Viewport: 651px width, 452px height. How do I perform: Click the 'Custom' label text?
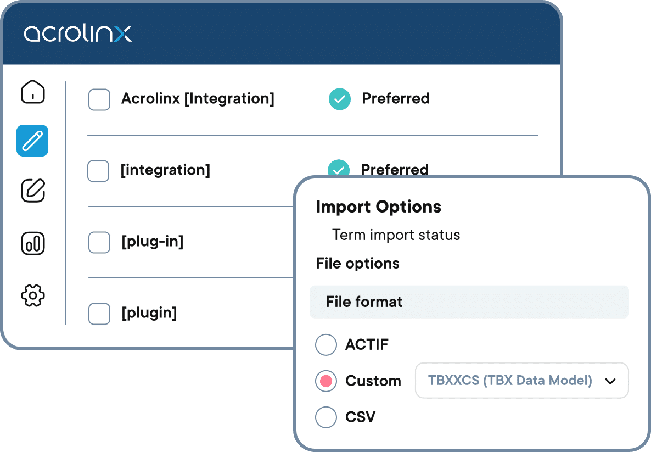click(x=373, y=381)
